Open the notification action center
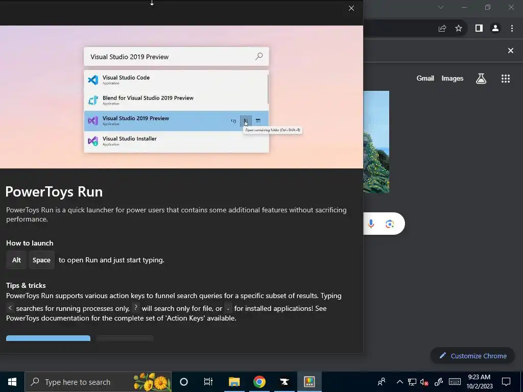The image size is (523, 392). point(506,382)
